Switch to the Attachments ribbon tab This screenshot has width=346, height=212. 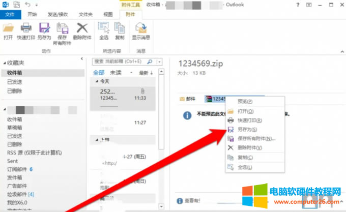click(x=130, y=15)
